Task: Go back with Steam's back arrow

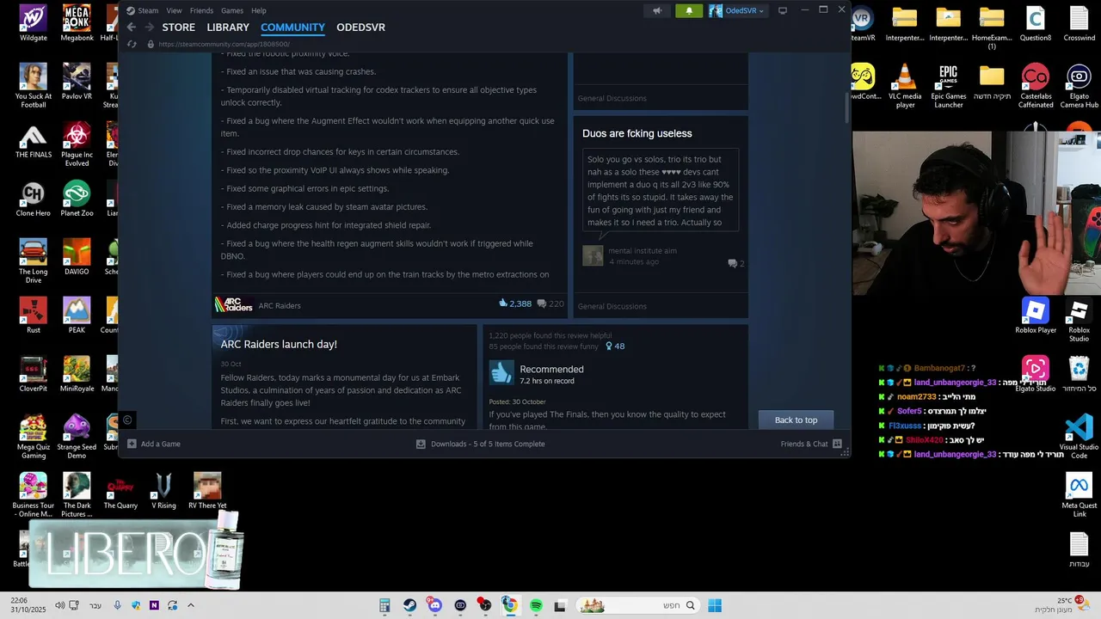Action: point(132,28)
